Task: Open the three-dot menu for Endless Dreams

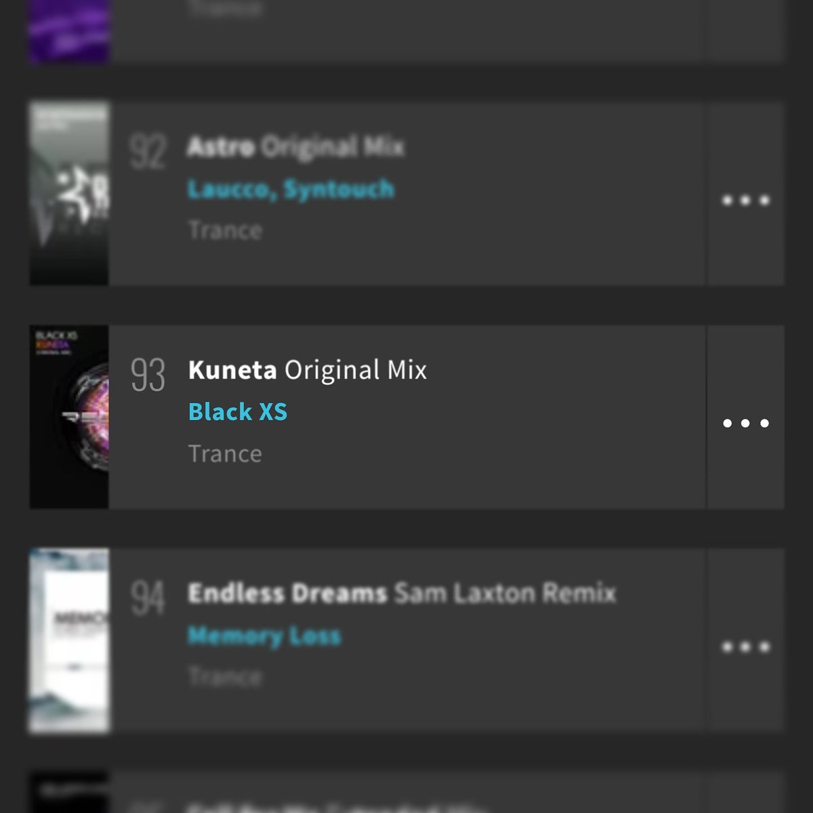Action: click(x=746, y=647)
